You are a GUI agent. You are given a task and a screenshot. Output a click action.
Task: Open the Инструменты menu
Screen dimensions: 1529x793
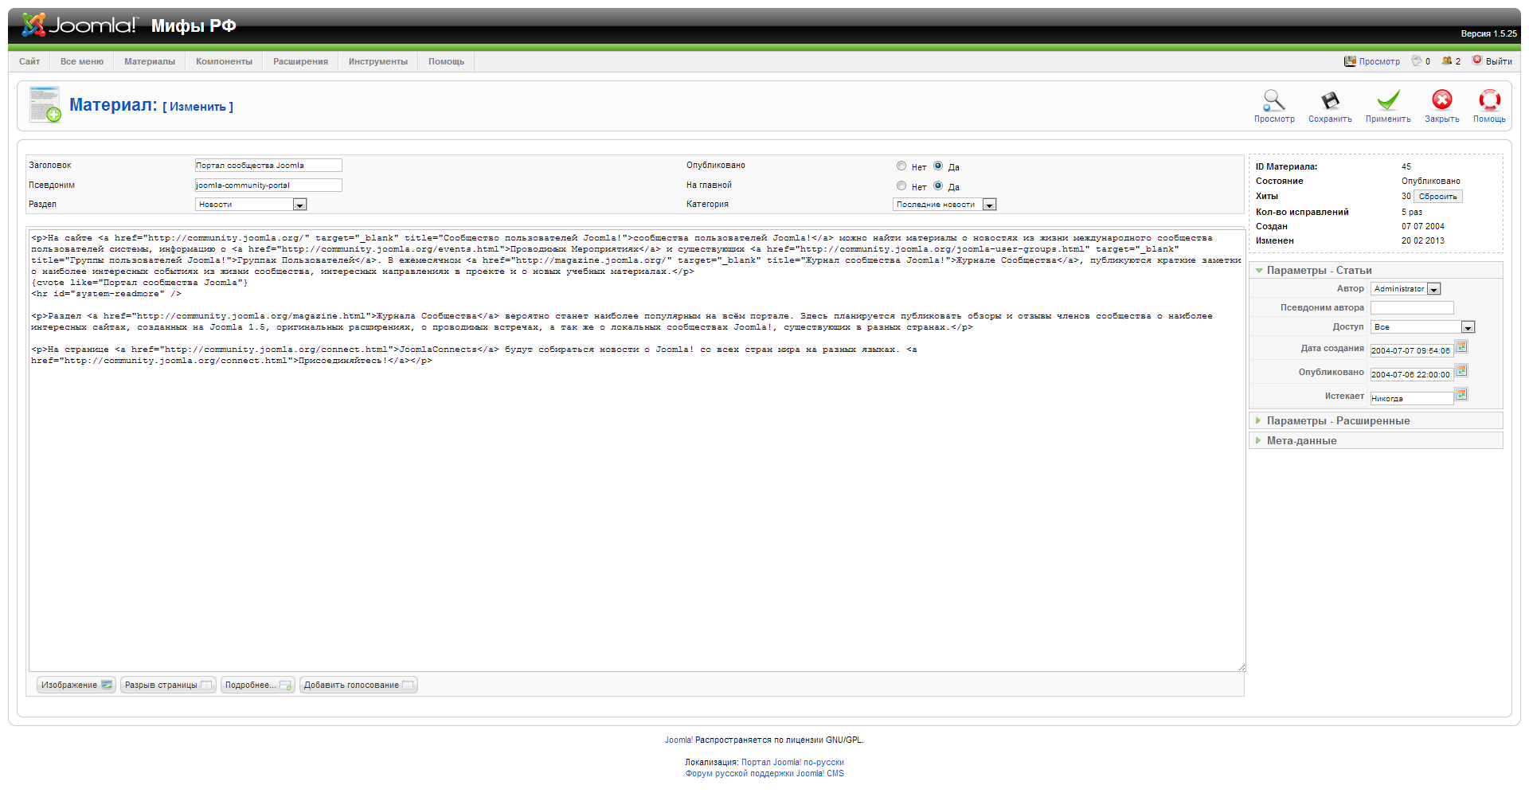click(x=378, y=61)
